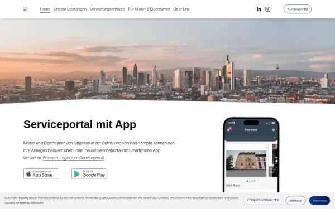Image resolution: width=335 pixels, height=209 pixels.
Task: Click the carousel dots in phone mockup
Action: [251, 181]
